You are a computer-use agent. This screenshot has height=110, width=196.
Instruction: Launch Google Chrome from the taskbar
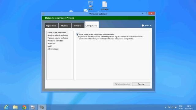24,107
